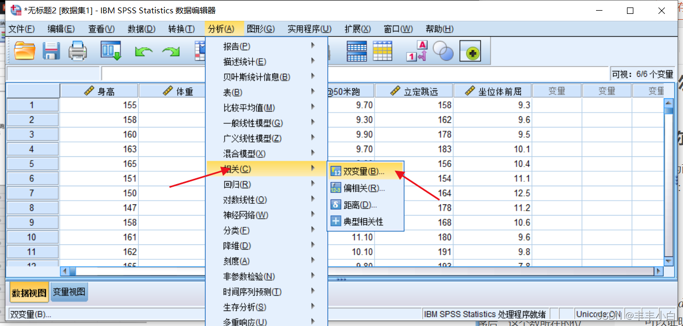The height and width of the screenshot is (326, 683).
Task: Expand the 回归(R) submenu
Action: click(266, 185)
